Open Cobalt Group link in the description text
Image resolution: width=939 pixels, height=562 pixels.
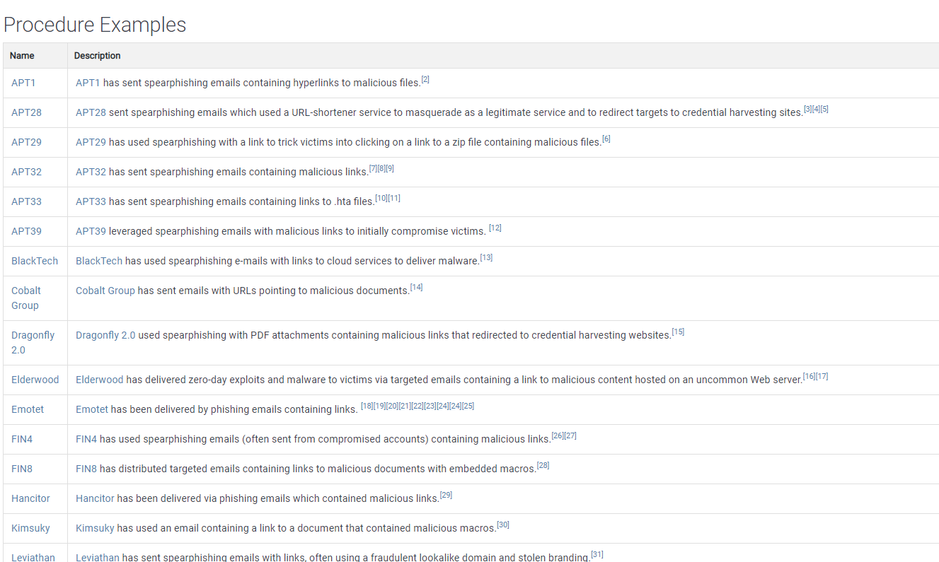click(105, 291)
